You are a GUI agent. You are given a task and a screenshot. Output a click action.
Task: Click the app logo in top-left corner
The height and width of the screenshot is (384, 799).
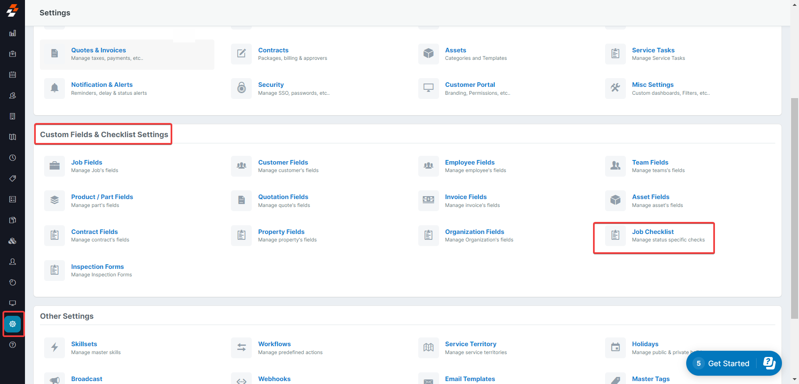point(12,11)
